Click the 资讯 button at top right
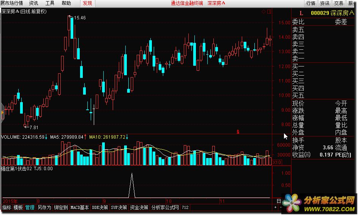 325,3
